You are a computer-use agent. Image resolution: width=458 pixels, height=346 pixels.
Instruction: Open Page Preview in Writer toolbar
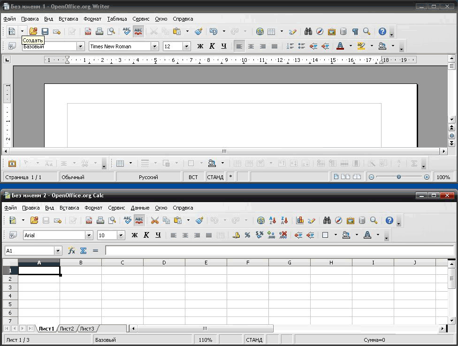click(x=111, y=31)
